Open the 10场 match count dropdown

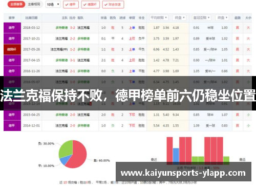tap(53, 5)
